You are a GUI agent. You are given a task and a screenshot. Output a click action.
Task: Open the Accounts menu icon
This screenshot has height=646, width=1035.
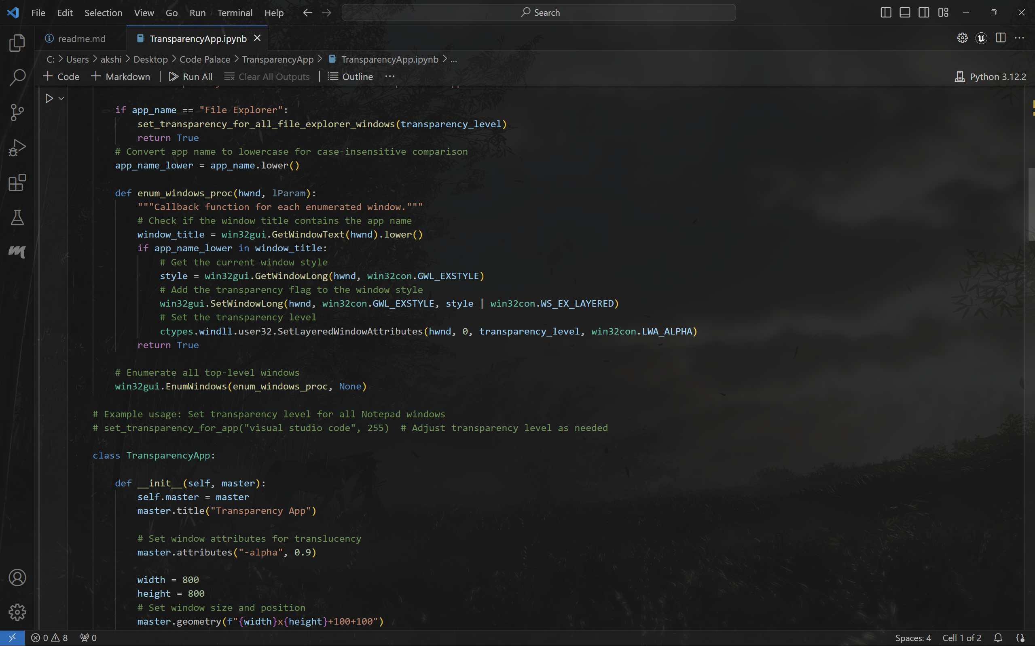(x=17, y=578)
